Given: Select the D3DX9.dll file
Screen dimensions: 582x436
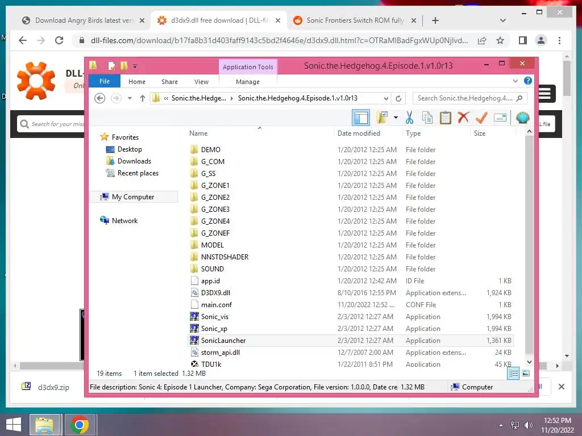Looking at the screenshot, I should pos(215,293).
